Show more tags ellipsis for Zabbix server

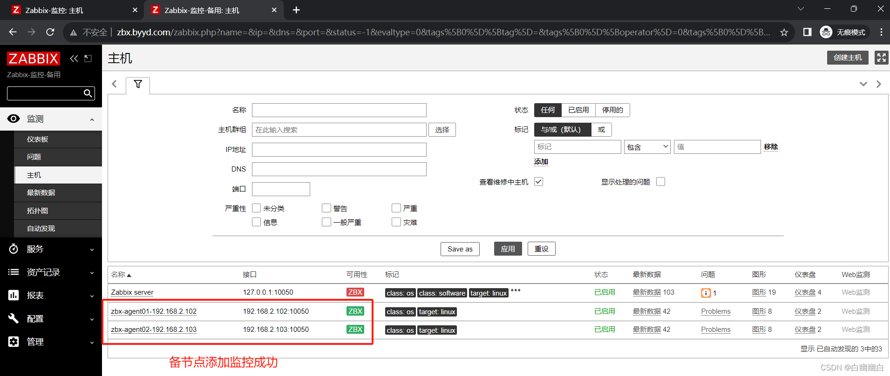[516, 290]
